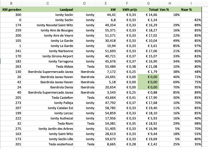The height and width of the screenshot is (149, 208).
Task: Click the kW value 49,354
Action: click(x=106, y=25)
